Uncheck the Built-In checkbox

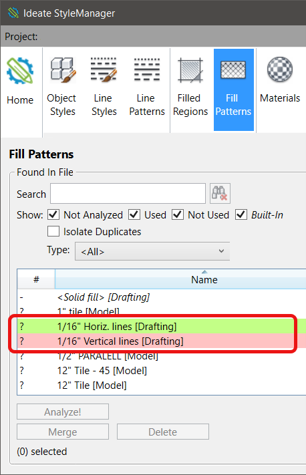(x=241, y=214)
